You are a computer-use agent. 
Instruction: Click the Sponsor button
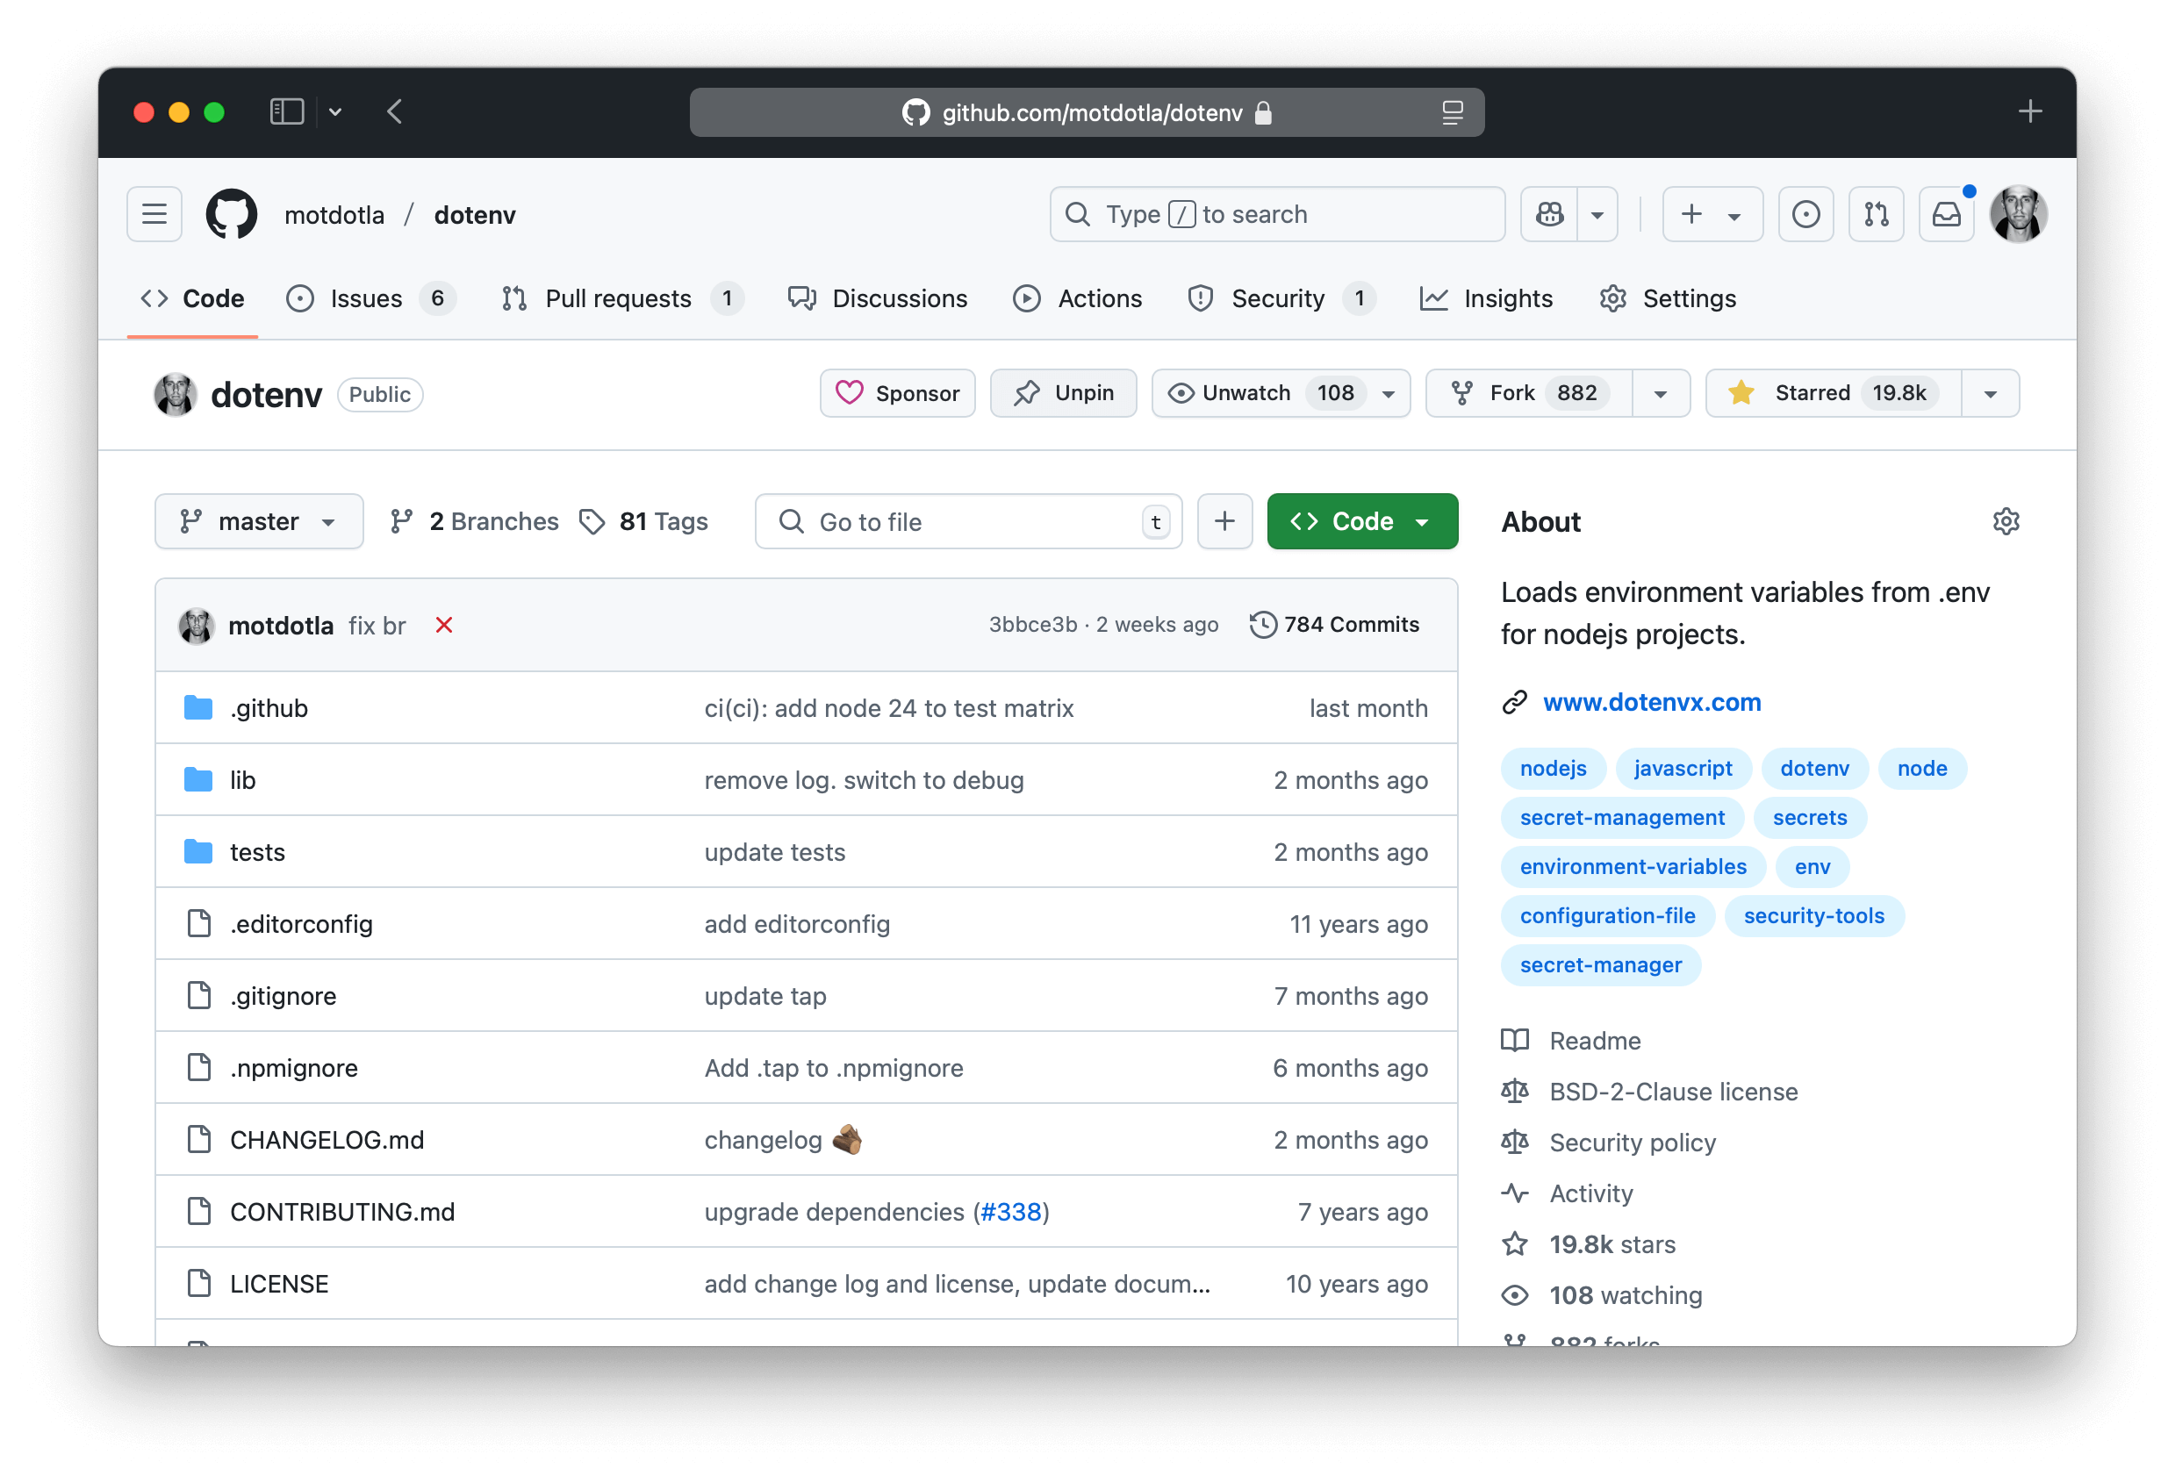[x=898, y=393]
